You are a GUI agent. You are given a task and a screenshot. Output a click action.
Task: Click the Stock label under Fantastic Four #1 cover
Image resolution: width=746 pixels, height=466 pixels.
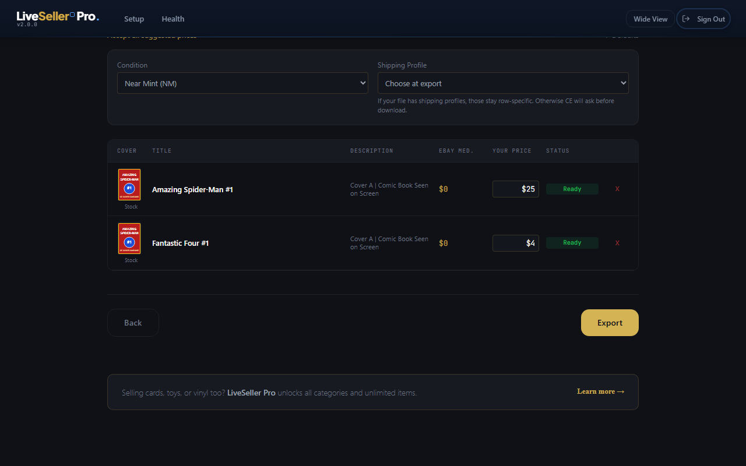click(x=131, y=260)
